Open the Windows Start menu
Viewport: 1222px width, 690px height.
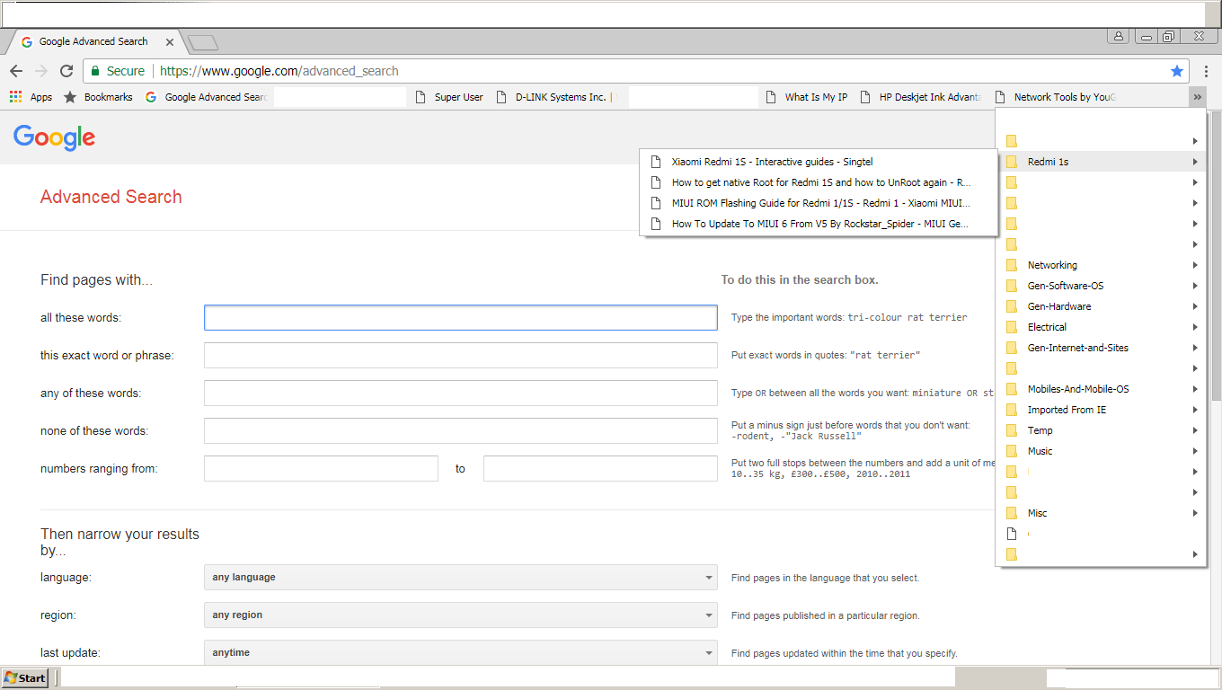(25, 678)
